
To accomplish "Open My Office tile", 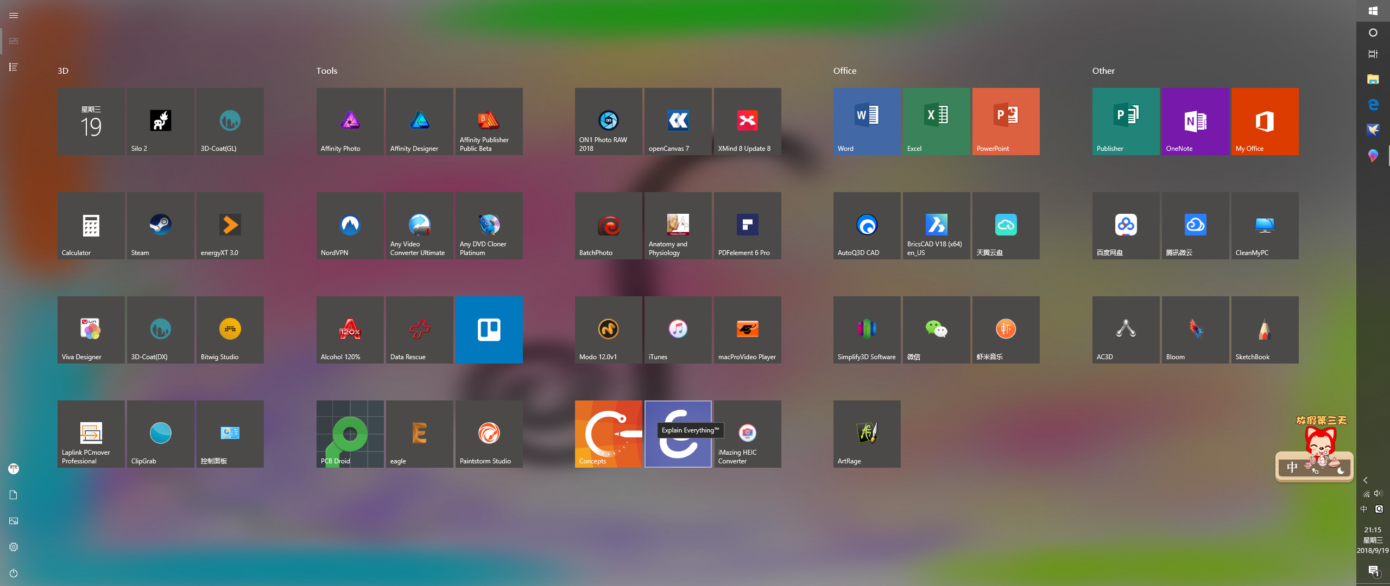I will (1265, 122).
